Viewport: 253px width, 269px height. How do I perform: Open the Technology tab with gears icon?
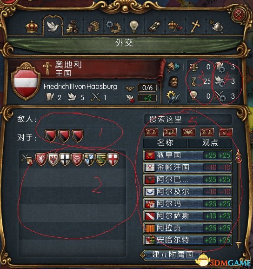(113, 27)
